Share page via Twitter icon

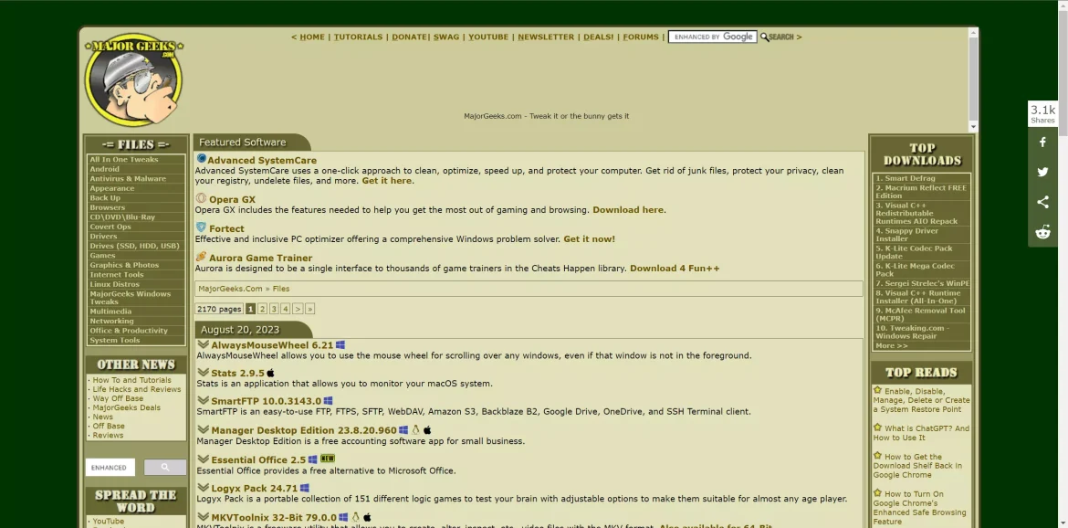point(1042,173)
